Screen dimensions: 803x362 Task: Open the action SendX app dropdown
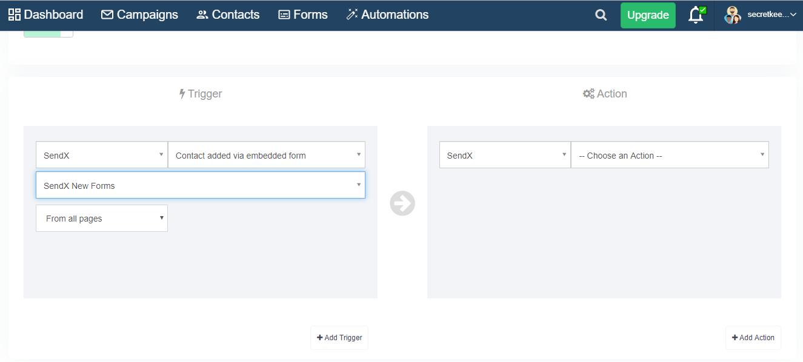pyautogui.click(x=505, y=155)
